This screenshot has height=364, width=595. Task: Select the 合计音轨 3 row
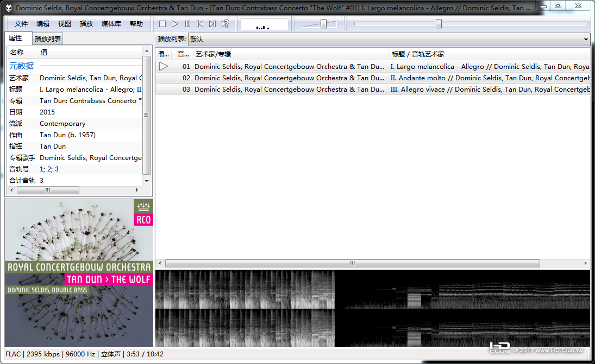(75, 180)
